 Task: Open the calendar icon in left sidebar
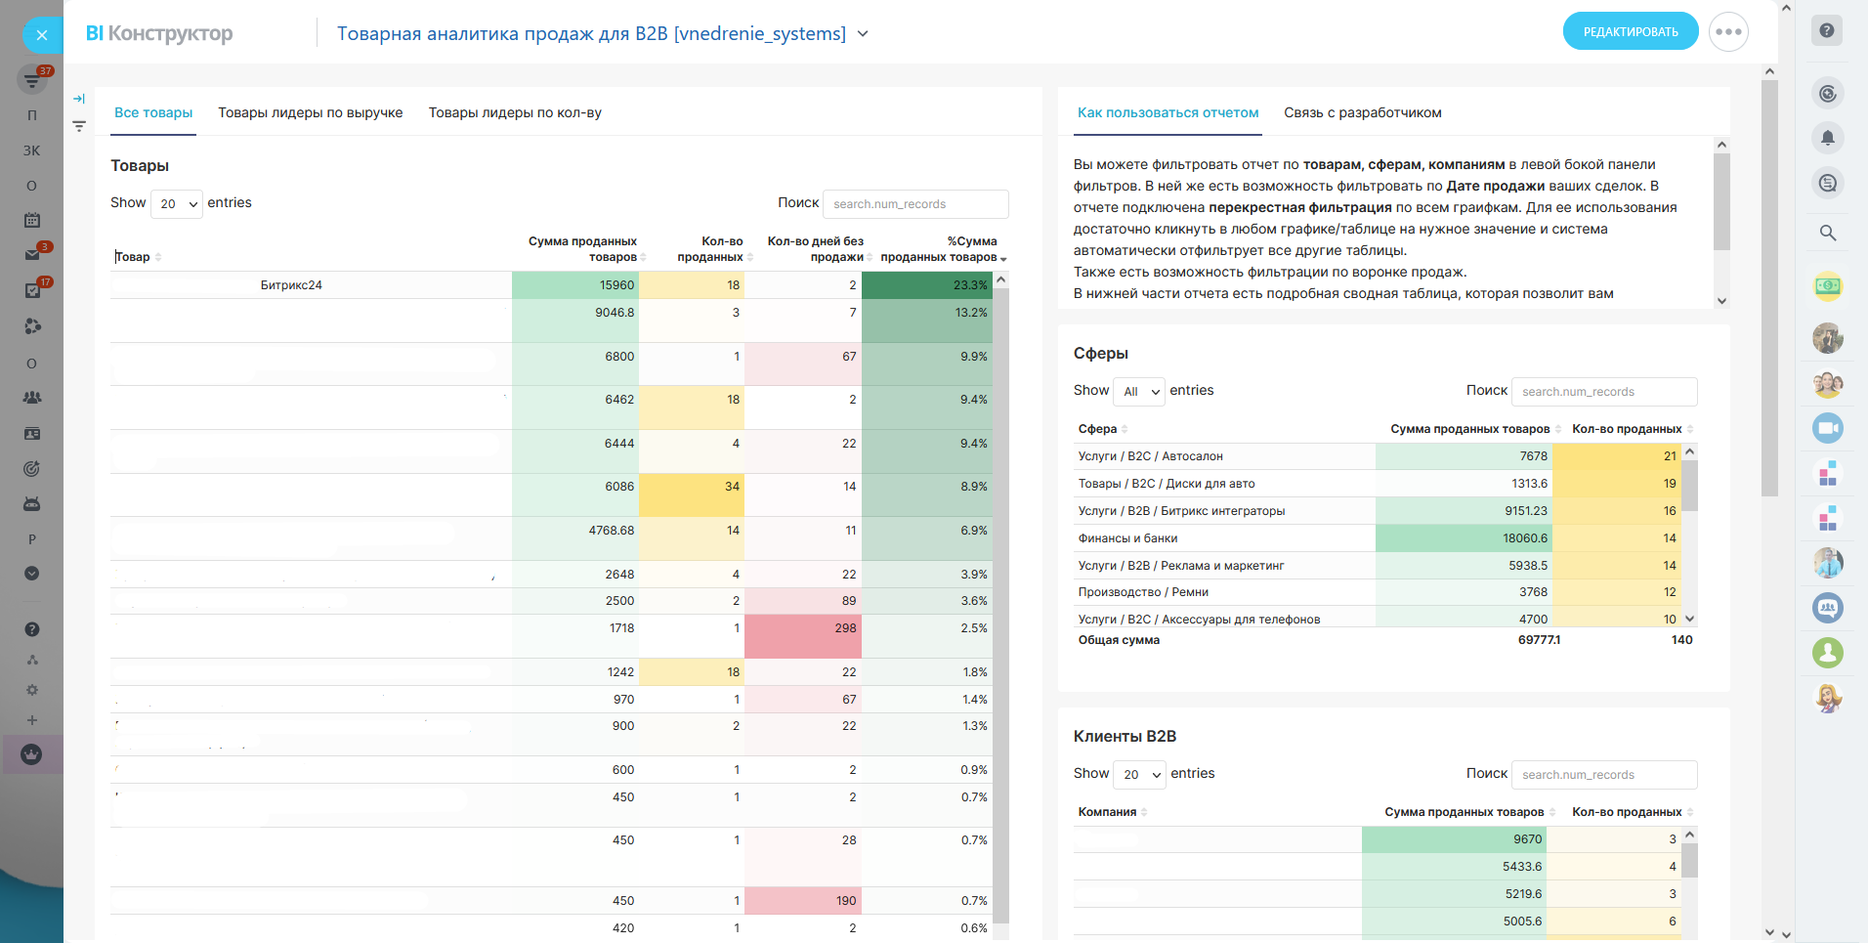(x=32, y=221)
